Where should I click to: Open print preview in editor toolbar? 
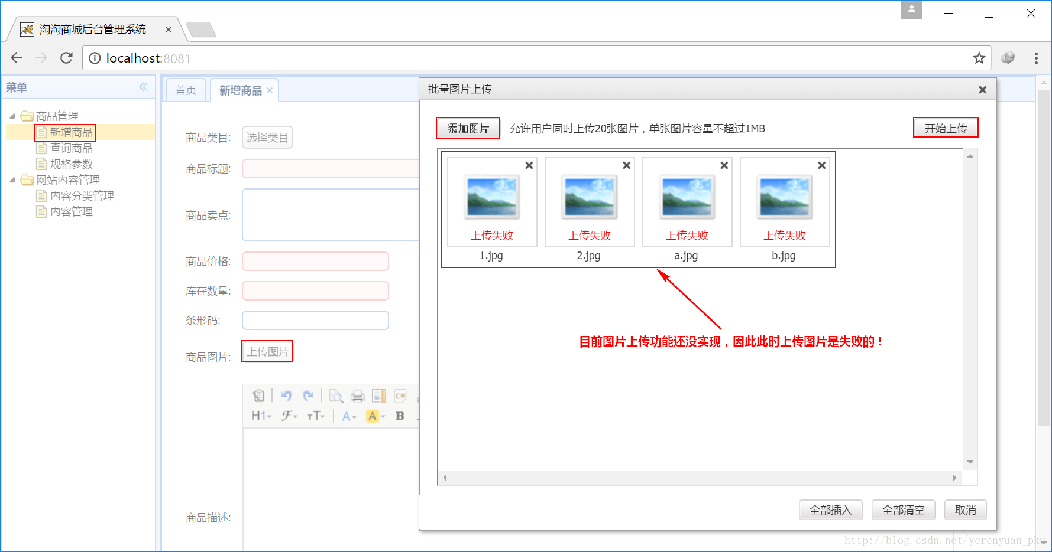[336, 396]
